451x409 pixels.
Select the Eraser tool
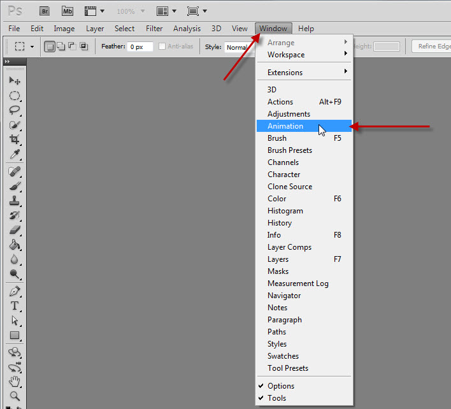[x=15, y=230]
